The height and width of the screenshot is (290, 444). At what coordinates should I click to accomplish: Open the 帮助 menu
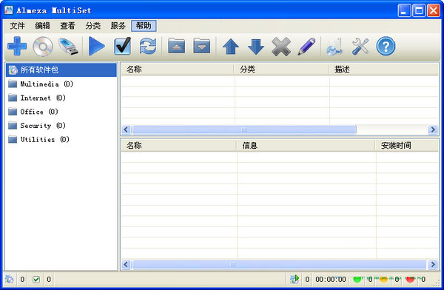coord(144,26)
